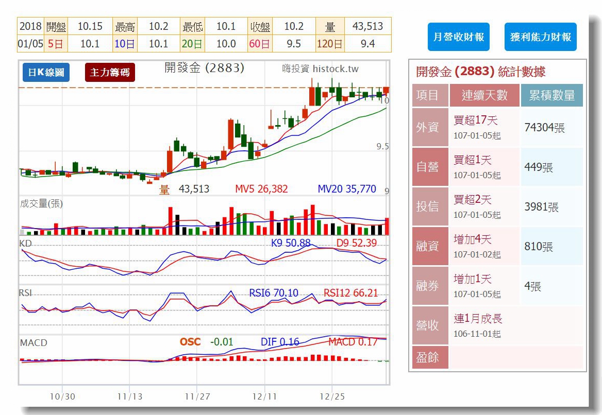Image resolution: width=602 pixels, height=415 pixels.
Task: Click the 最高 label in price table
Action: tap(125, 26)
